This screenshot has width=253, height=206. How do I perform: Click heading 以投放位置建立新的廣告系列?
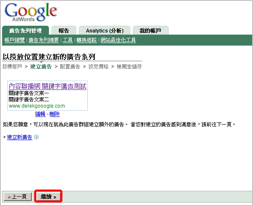(49, 57)
